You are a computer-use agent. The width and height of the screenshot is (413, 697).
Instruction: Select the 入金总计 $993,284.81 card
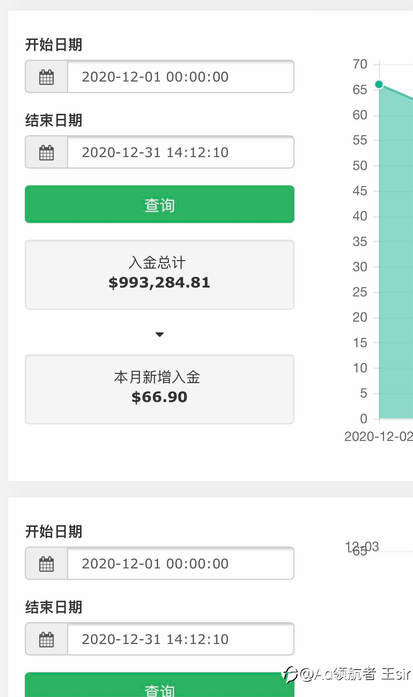(160, 275)
